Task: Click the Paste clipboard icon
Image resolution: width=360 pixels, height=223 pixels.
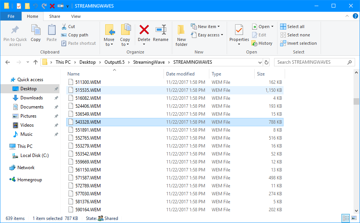Action: click(x=51, y=30)
